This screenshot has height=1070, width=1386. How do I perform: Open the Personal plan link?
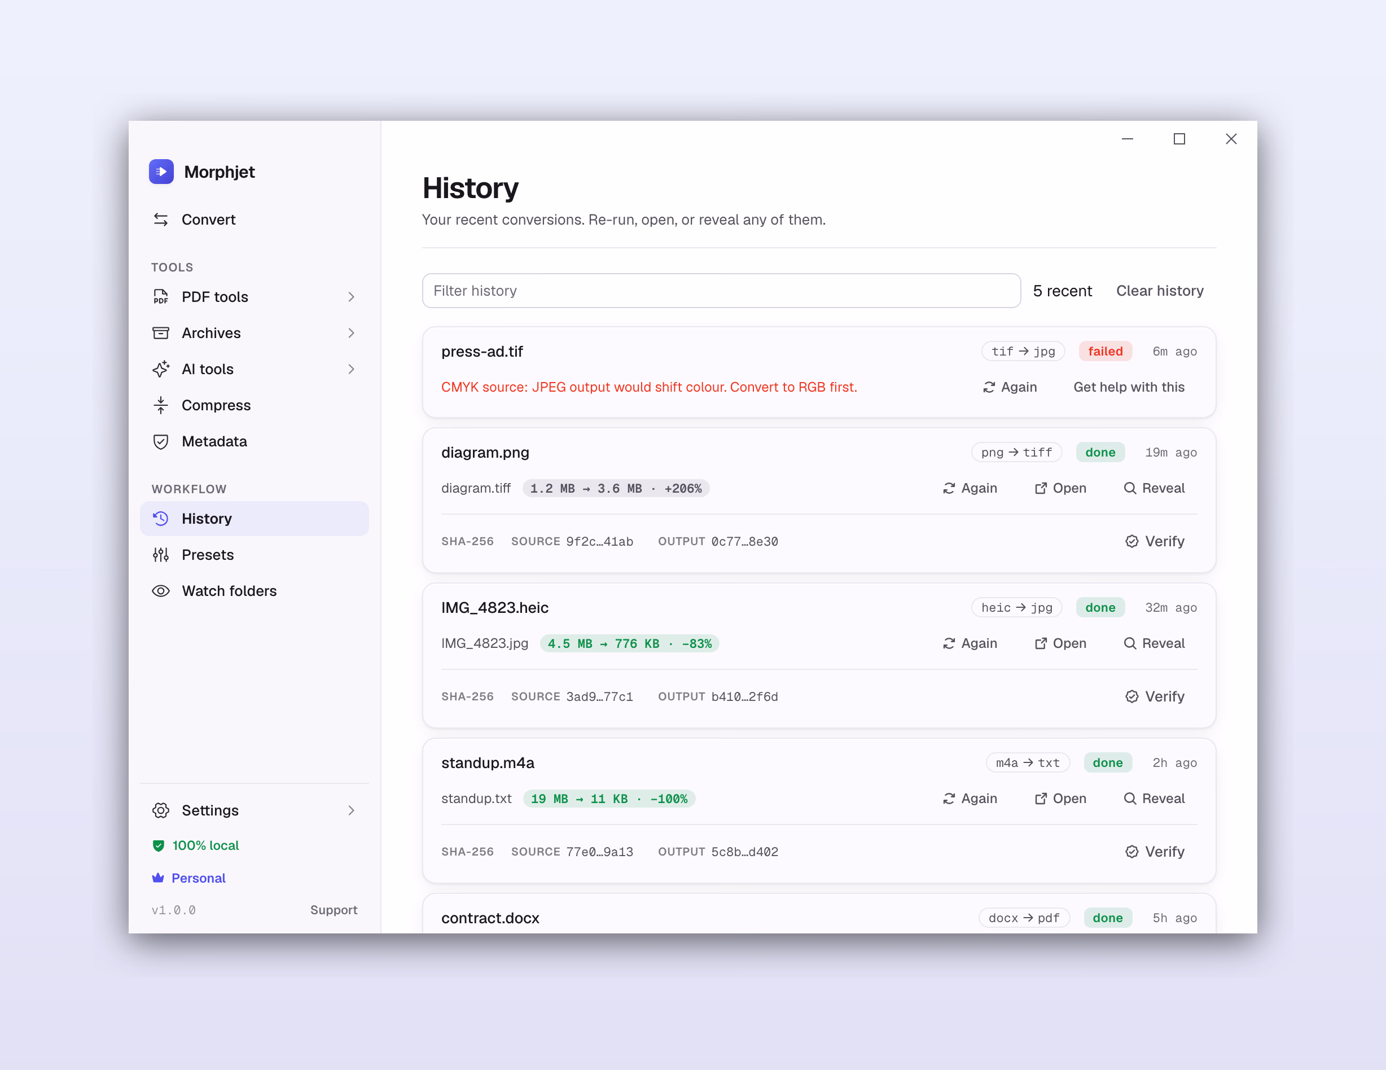pyautogui.click(x=188, y=878)
